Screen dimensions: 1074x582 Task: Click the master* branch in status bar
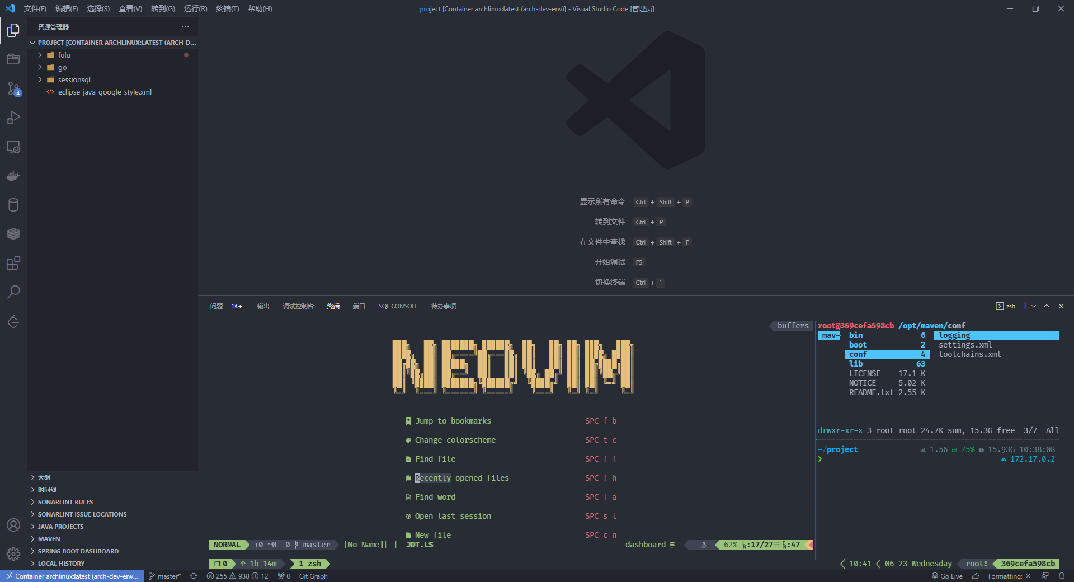click(164, 576)
